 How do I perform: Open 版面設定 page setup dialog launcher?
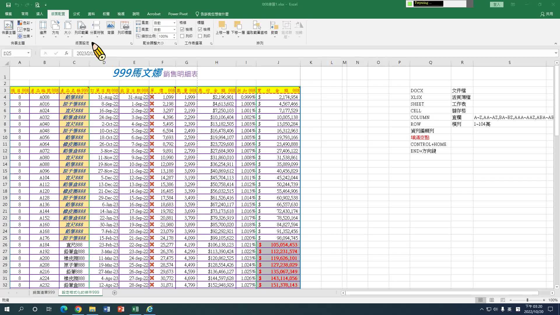pyautogui.click(x=131, y=43)
